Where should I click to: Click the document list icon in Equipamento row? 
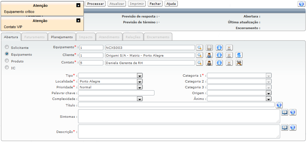pyautogui.click(x=229, y=48)
